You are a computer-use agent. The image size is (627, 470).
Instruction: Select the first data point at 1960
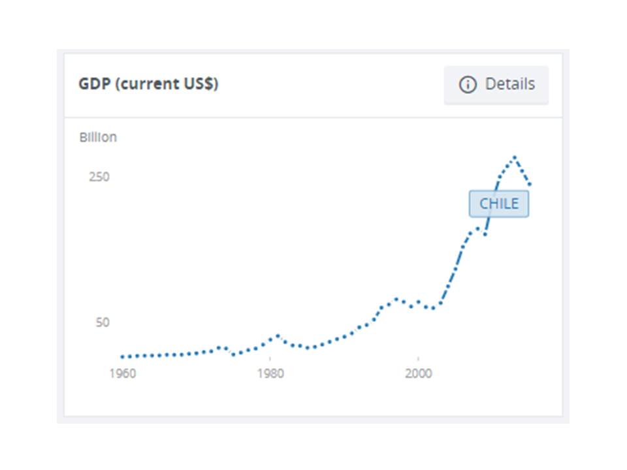pos(122,357)
